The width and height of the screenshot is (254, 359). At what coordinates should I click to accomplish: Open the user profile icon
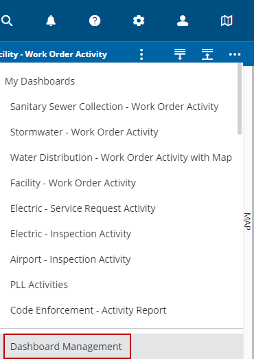[183, 21]
